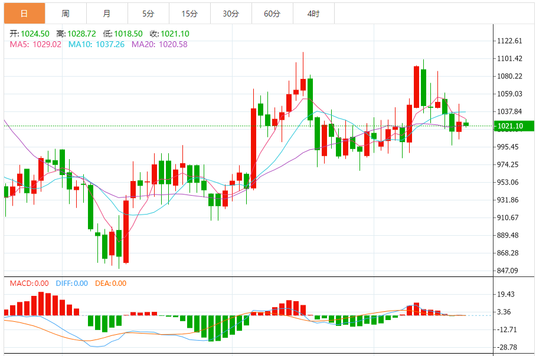Switch to the 月 monthly tab

(107, 14)
